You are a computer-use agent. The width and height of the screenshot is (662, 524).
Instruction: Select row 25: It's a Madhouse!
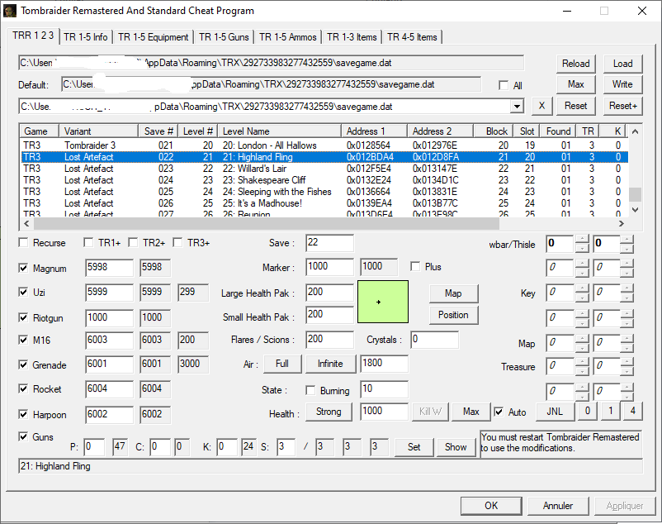coord(324,203)
